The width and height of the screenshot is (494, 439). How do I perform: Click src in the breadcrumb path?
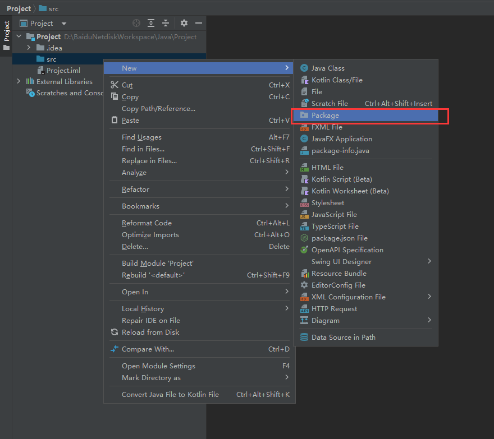(x=53, y=8)
